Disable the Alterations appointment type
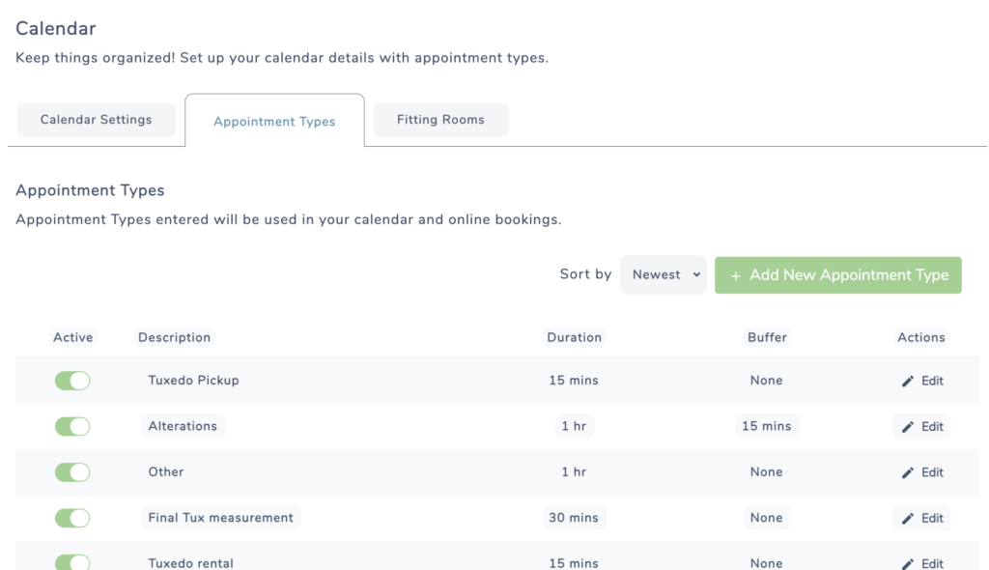This screenshot has width=989, height=570. 72,427
